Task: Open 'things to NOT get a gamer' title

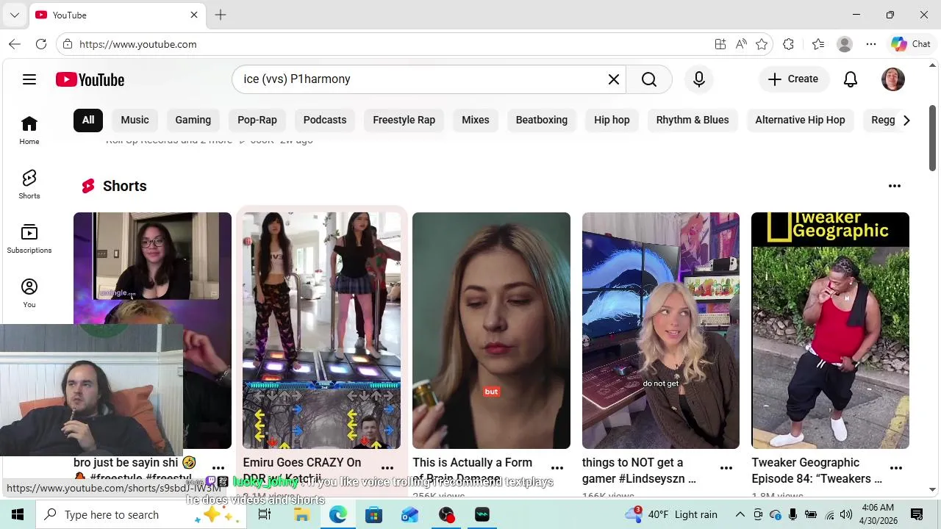Action: click(639, 470)
